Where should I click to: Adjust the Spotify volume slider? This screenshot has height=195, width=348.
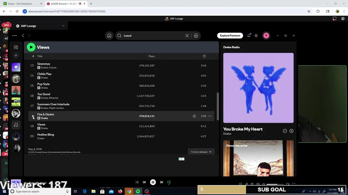tap(275, 184)
